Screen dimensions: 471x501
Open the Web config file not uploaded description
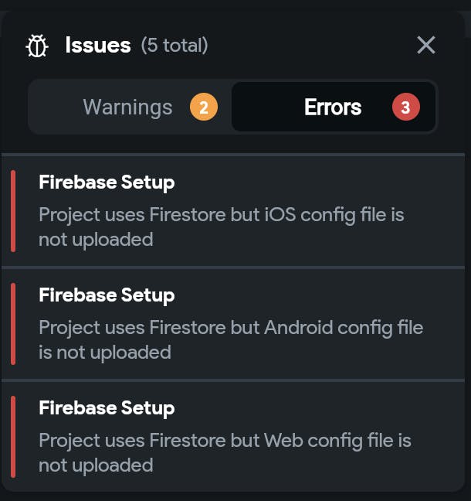[x=224, y=452]
